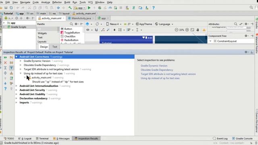Search the Palette with the magnifier icon
This screenshot has width=258, height=145.
(x=71, y=24)
